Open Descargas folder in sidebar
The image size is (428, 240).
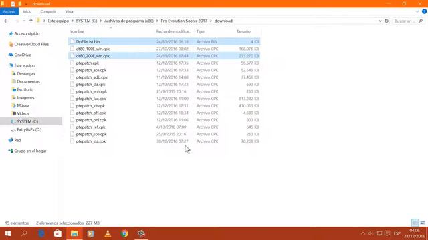click(26, 73)
